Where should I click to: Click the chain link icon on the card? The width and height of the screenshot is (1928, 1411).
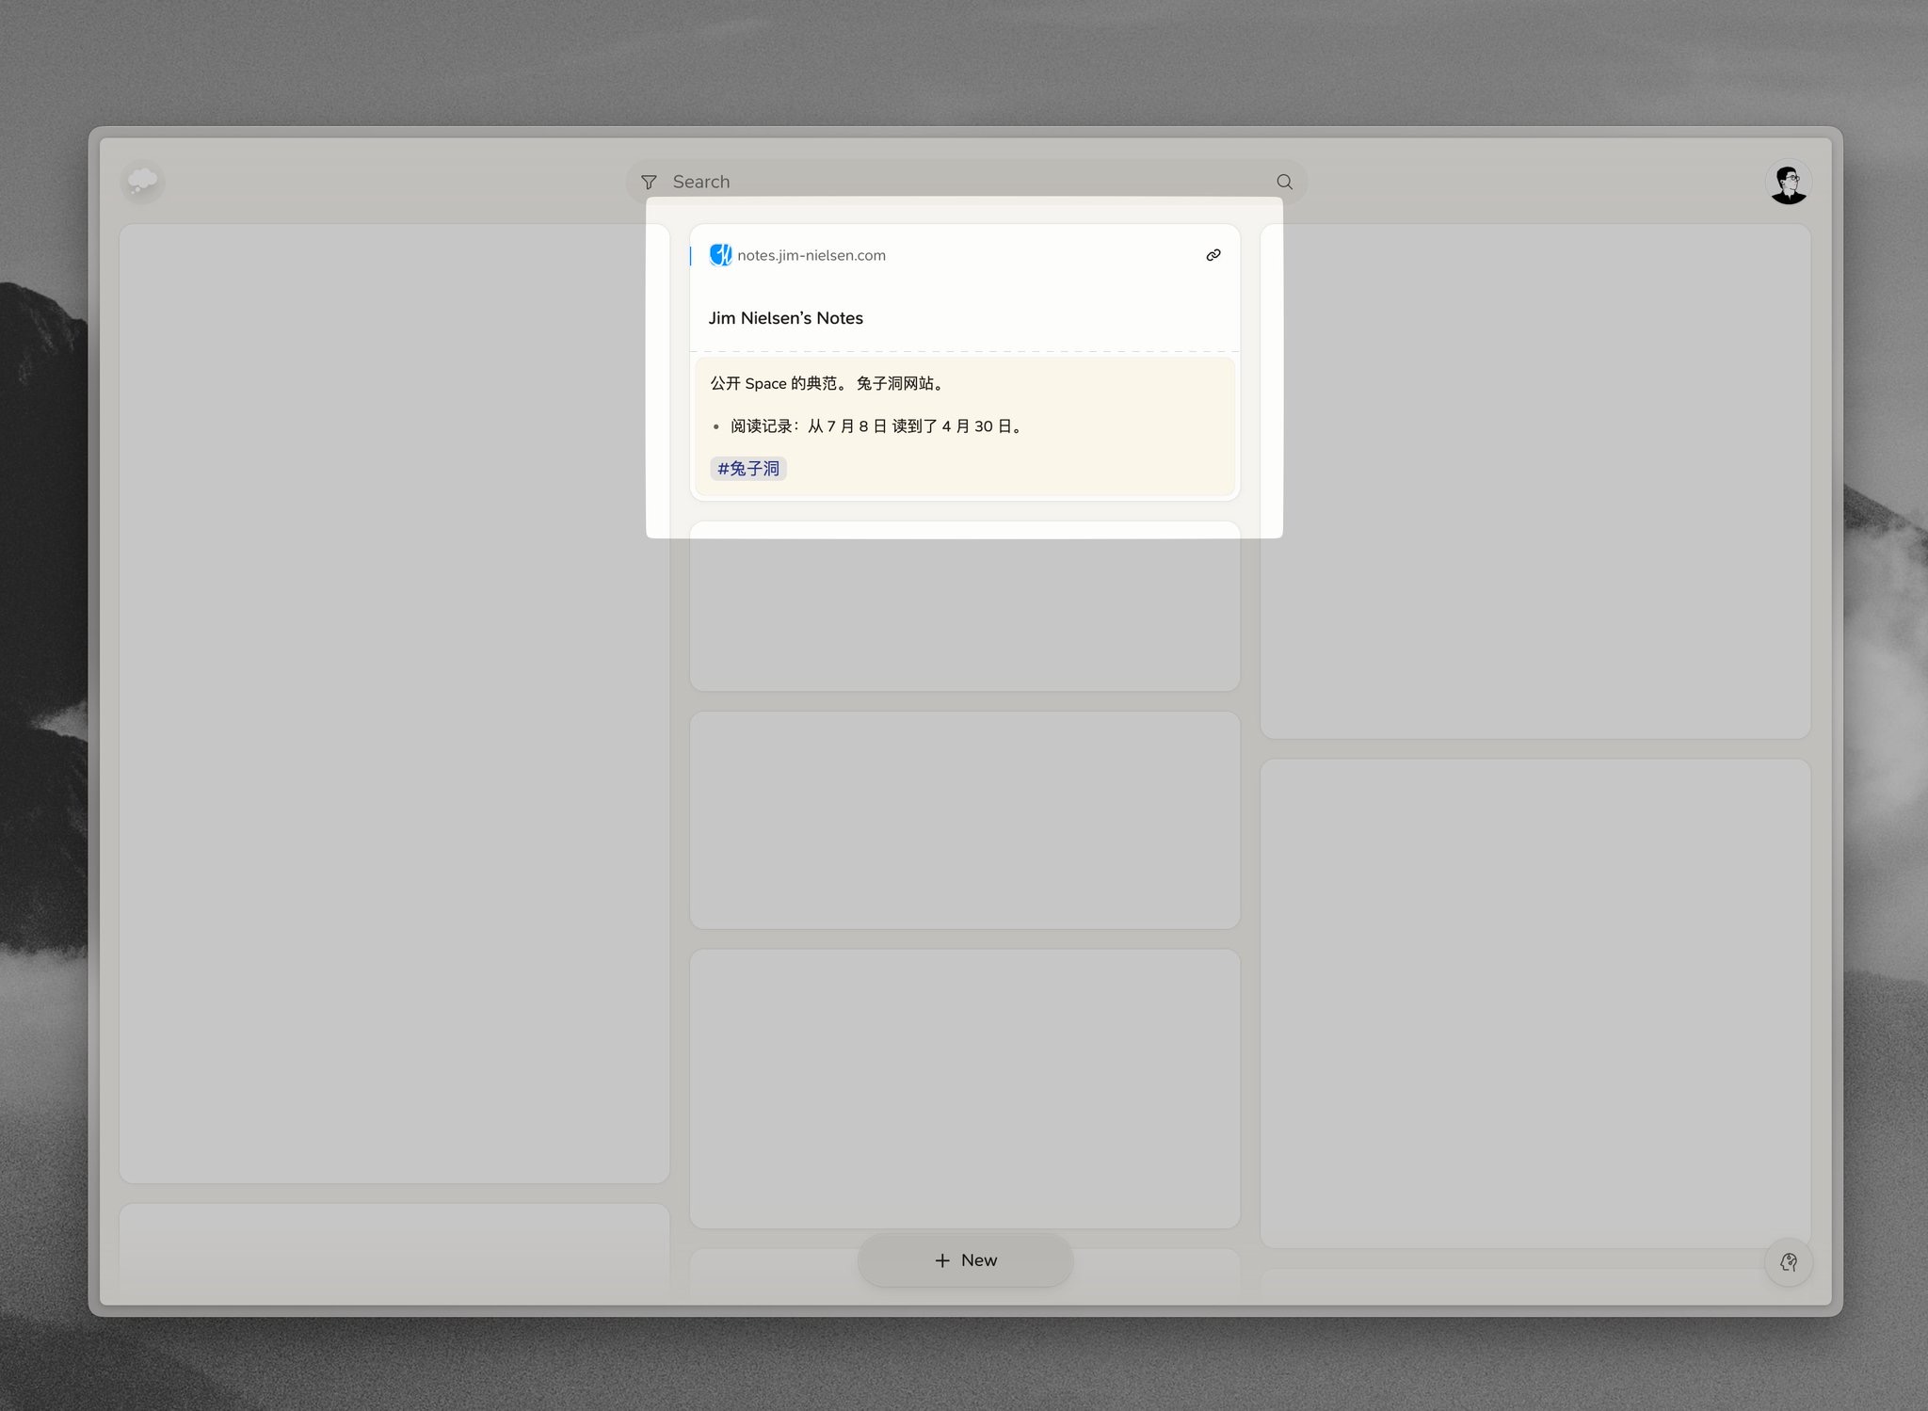[x=1213, y=255]
